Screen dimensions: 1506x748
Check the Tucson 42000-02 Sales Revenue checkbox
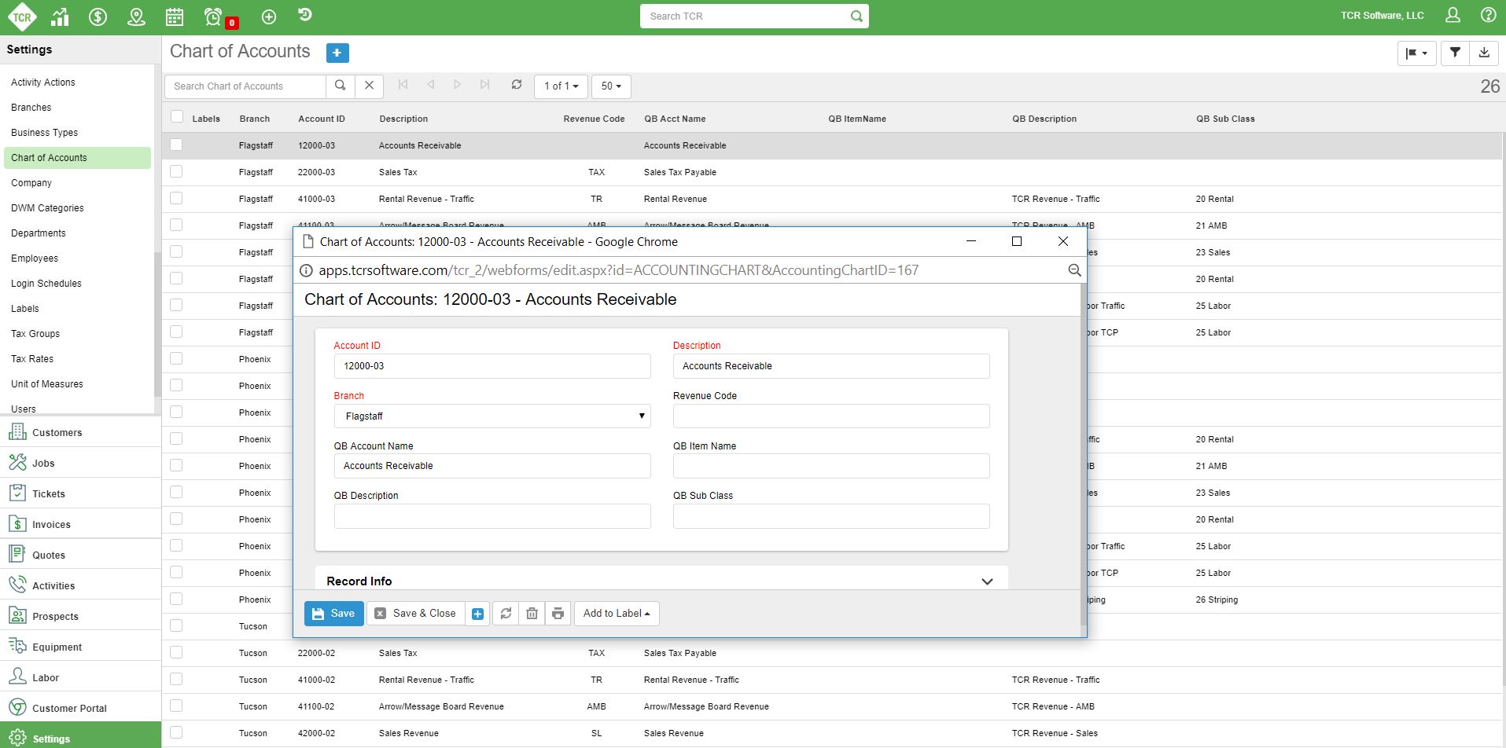[176, 732]
